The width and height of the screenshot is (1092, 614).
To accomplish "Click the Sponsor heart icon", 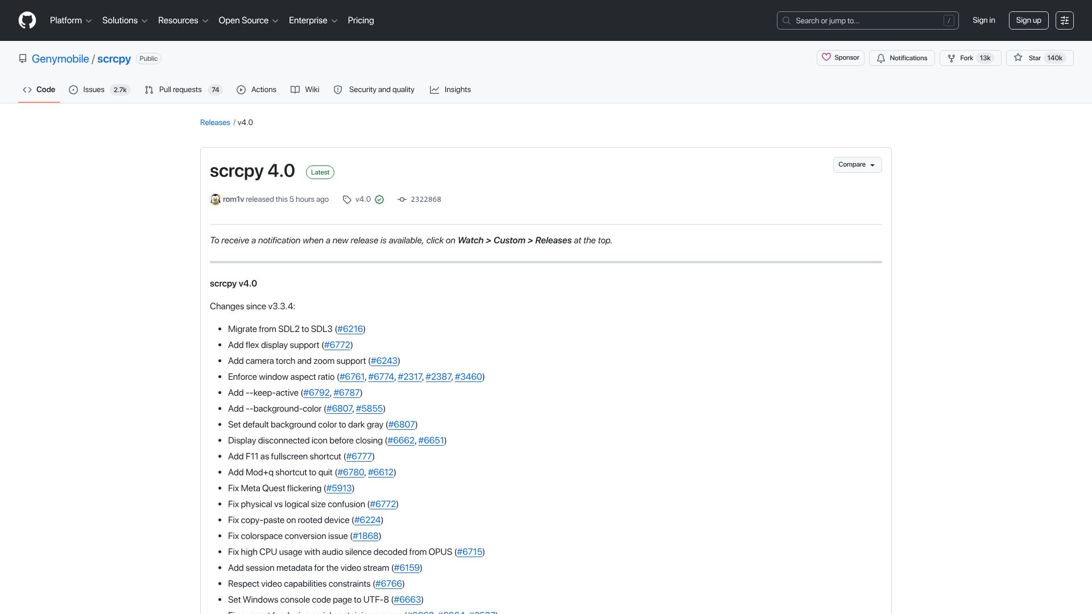I will [x=826, y=57].
